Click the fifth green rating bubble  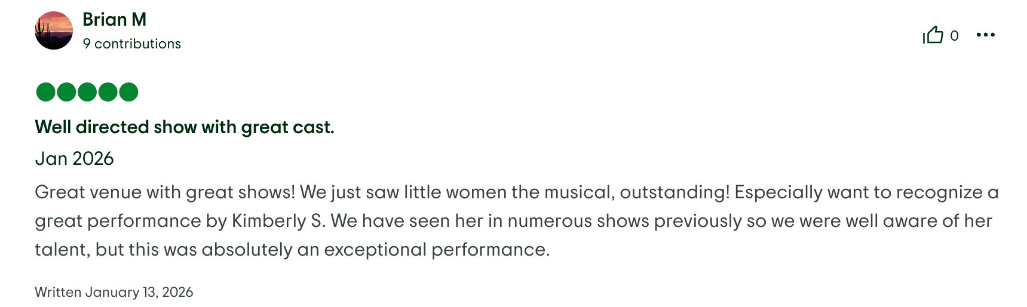(128, 92)
